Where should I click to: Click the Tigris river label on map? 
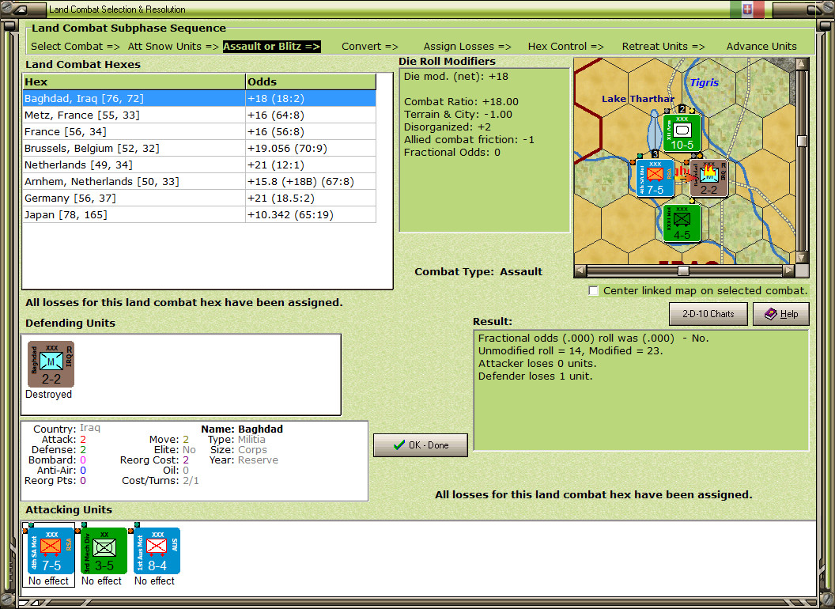pos(704,82)
